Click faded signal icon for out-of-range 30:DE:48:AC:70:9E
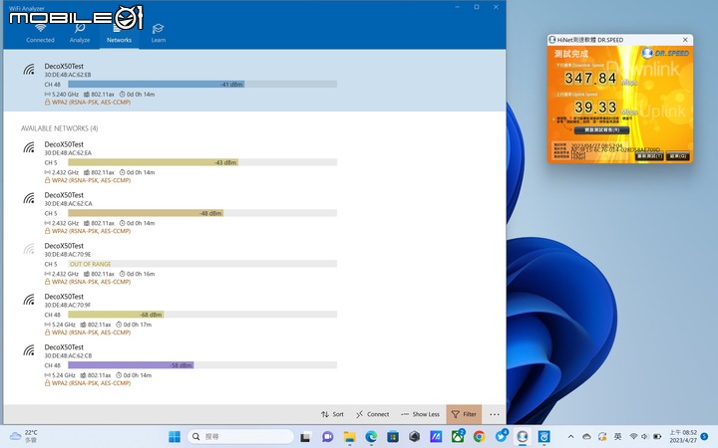The width and height of the screenshot is (718, 448). coord(29,249)
